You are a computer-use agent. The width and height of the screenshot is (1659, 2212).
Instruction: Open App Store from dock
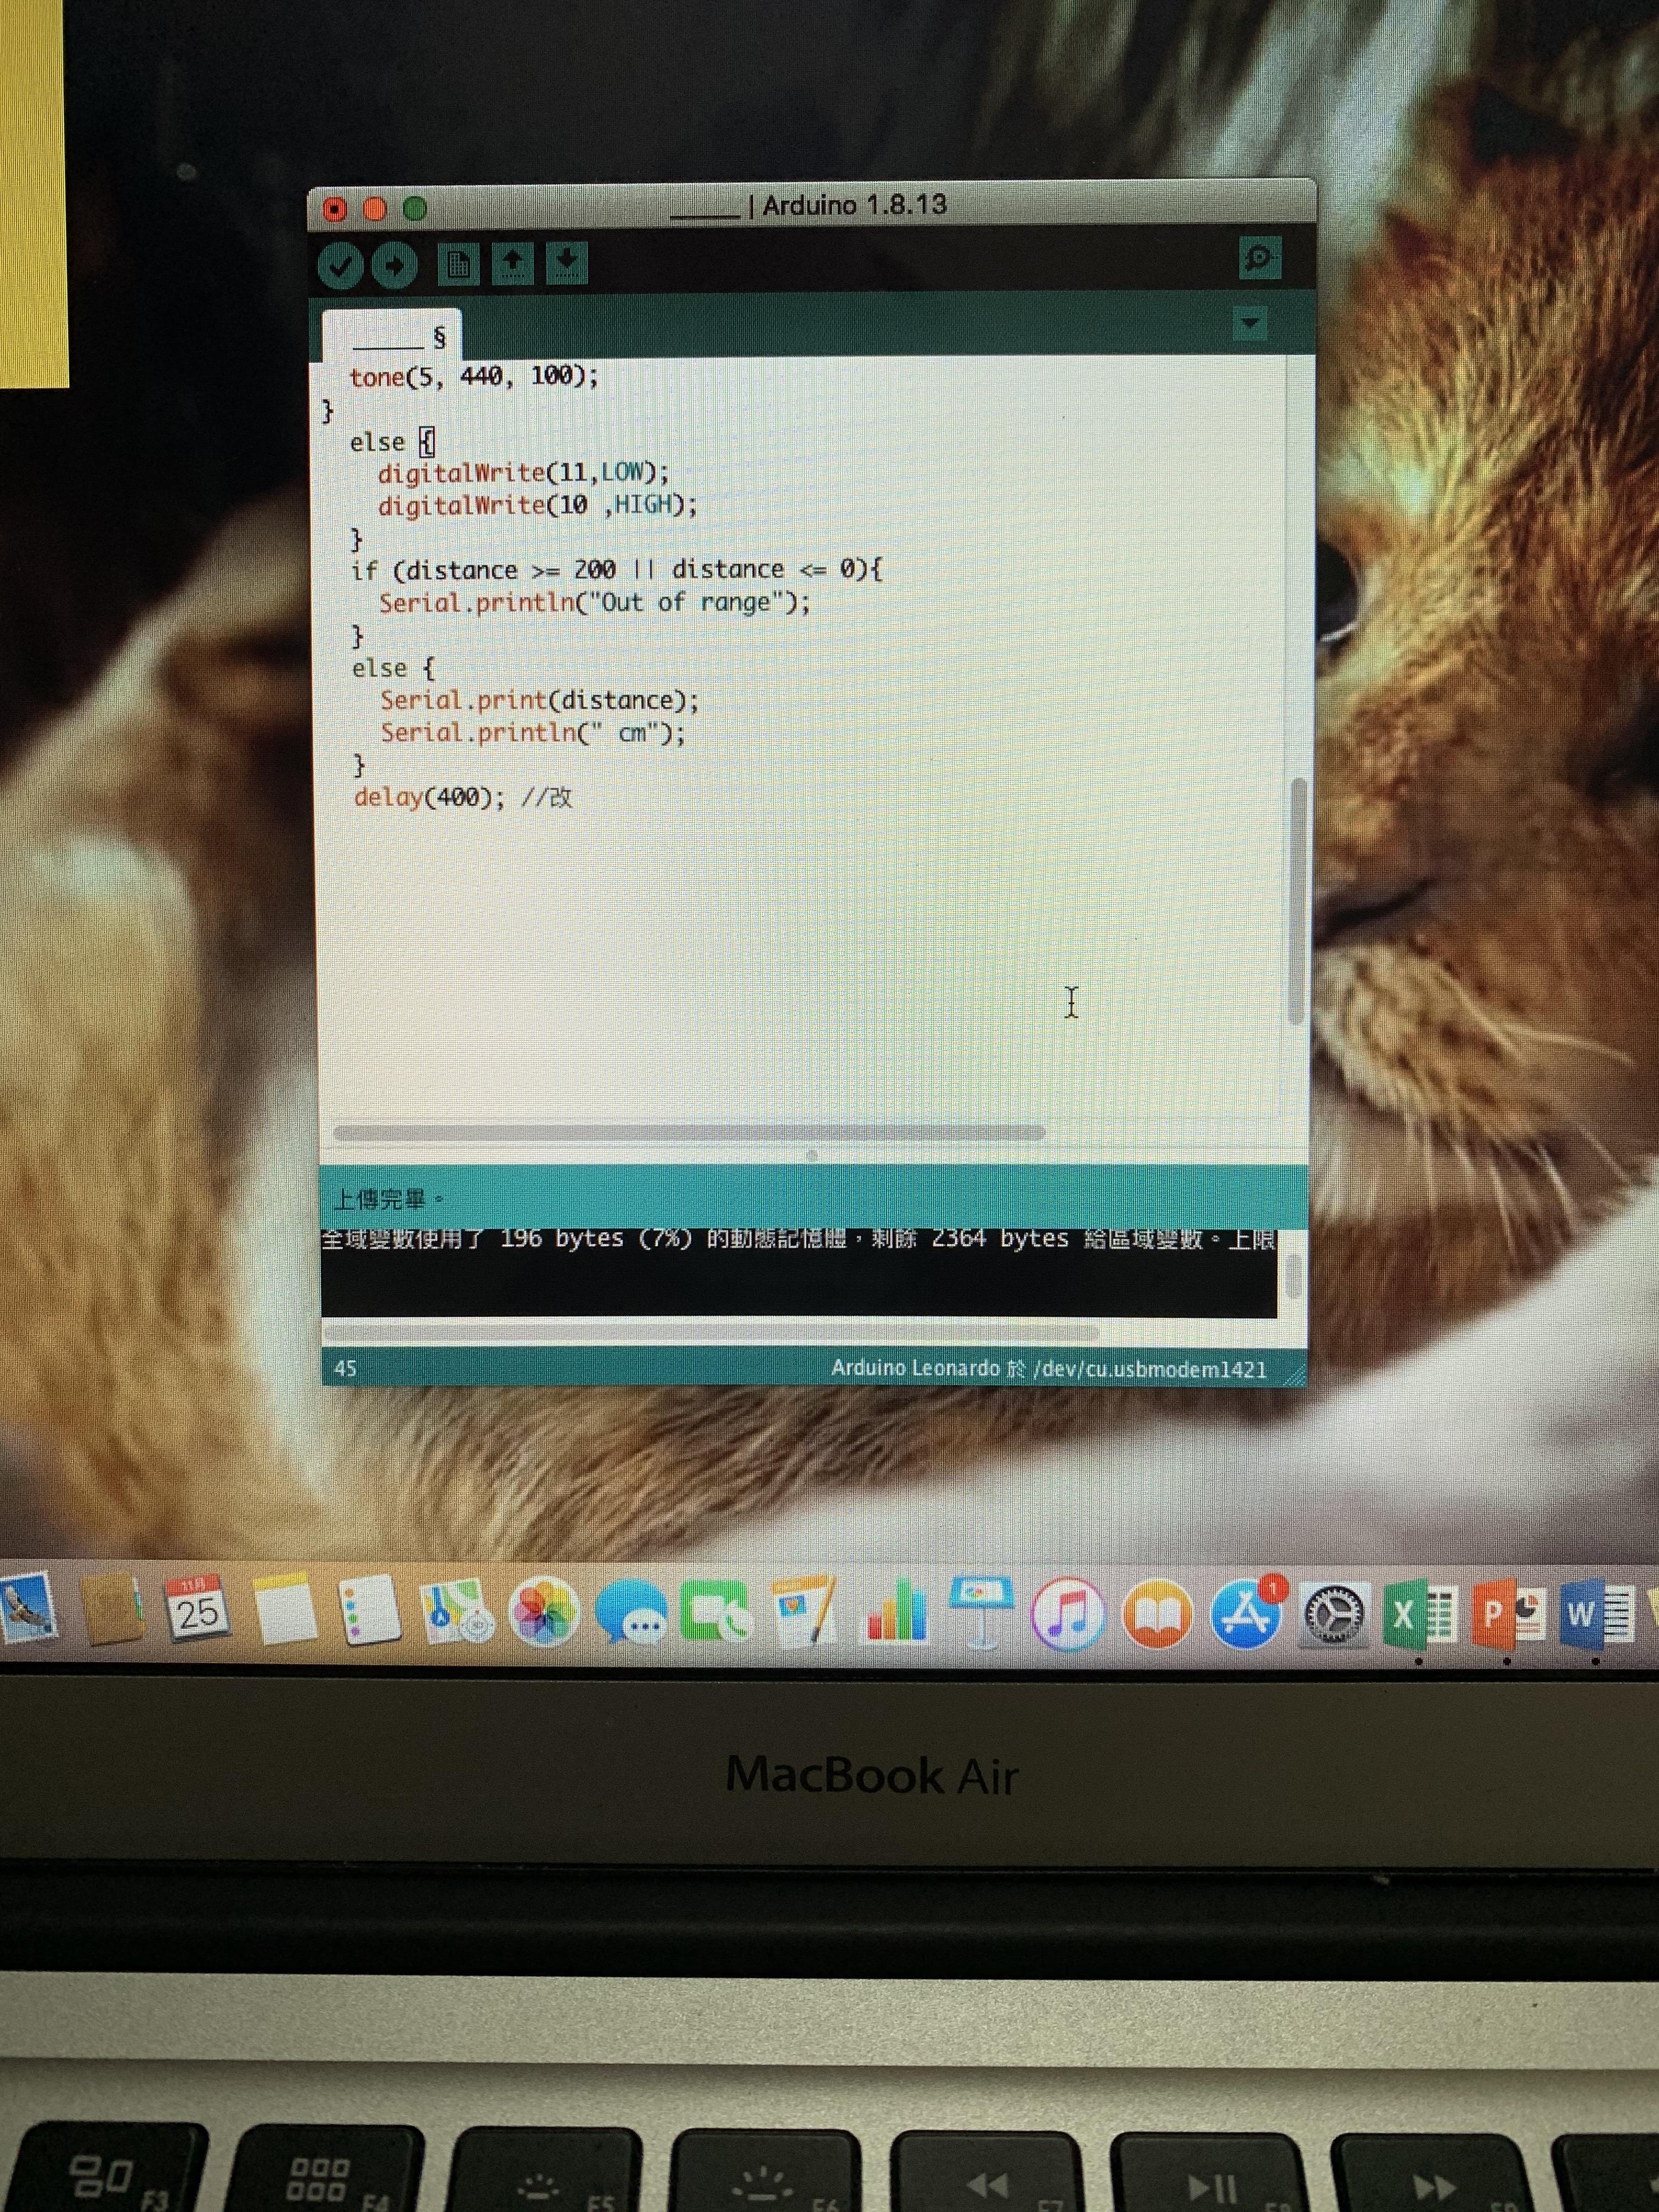click(1245, 1616)
